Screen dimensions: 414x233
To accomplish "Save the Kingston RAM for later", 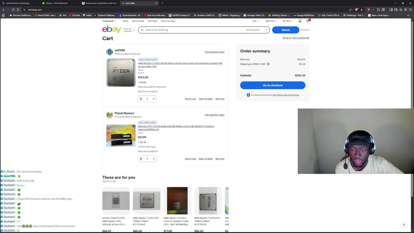I will click(x=206, y=159).
